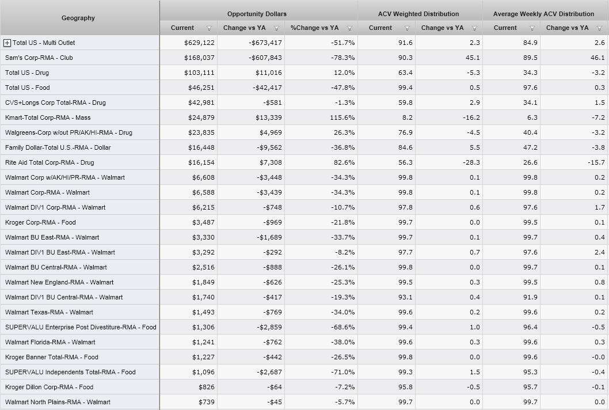Select Rite Aid Total Corp-RMA - Drug row
609x410 pixels.
pos(50,162)
